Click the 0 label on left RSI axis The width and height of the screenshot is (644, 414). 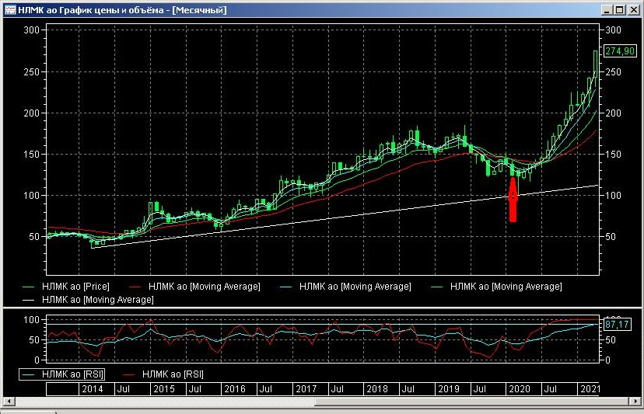(37, 360)
